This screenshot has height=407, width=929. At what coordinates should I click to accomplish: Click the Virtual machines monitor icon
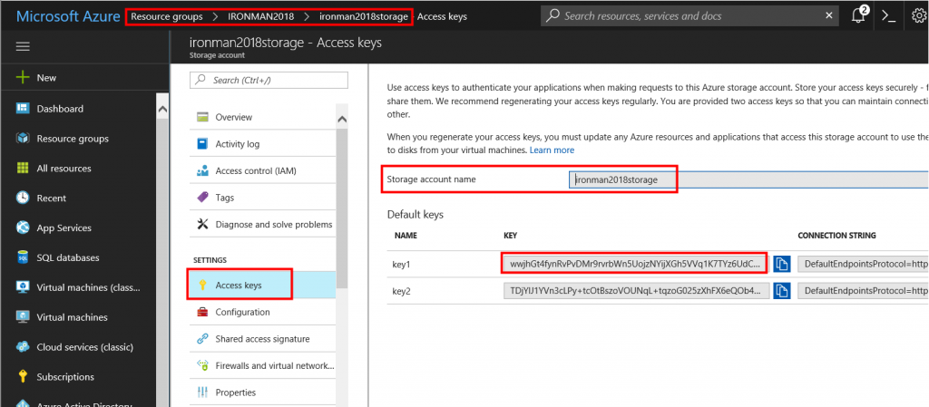23,317
